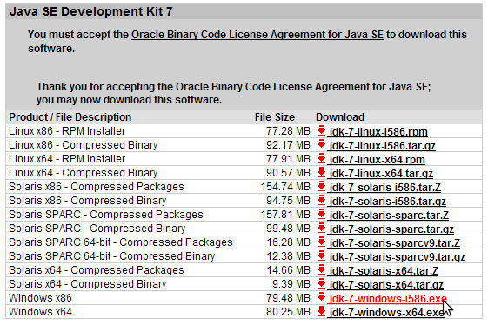The height and width of the screenshot is (325, 488).
Task: Click the 77.91 MB file size cell
Action: (288, 159)
